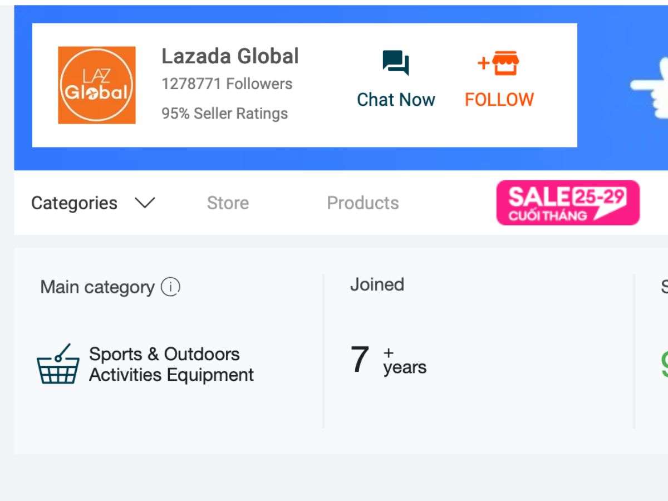Click the Chat Now text link

(x=396, y=100)
